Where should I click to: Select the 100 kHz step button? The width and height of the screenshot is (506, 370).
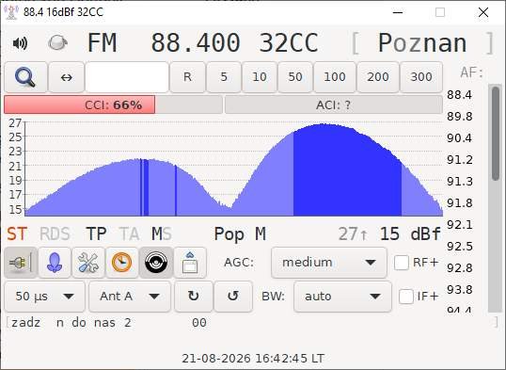pos(335,77)
